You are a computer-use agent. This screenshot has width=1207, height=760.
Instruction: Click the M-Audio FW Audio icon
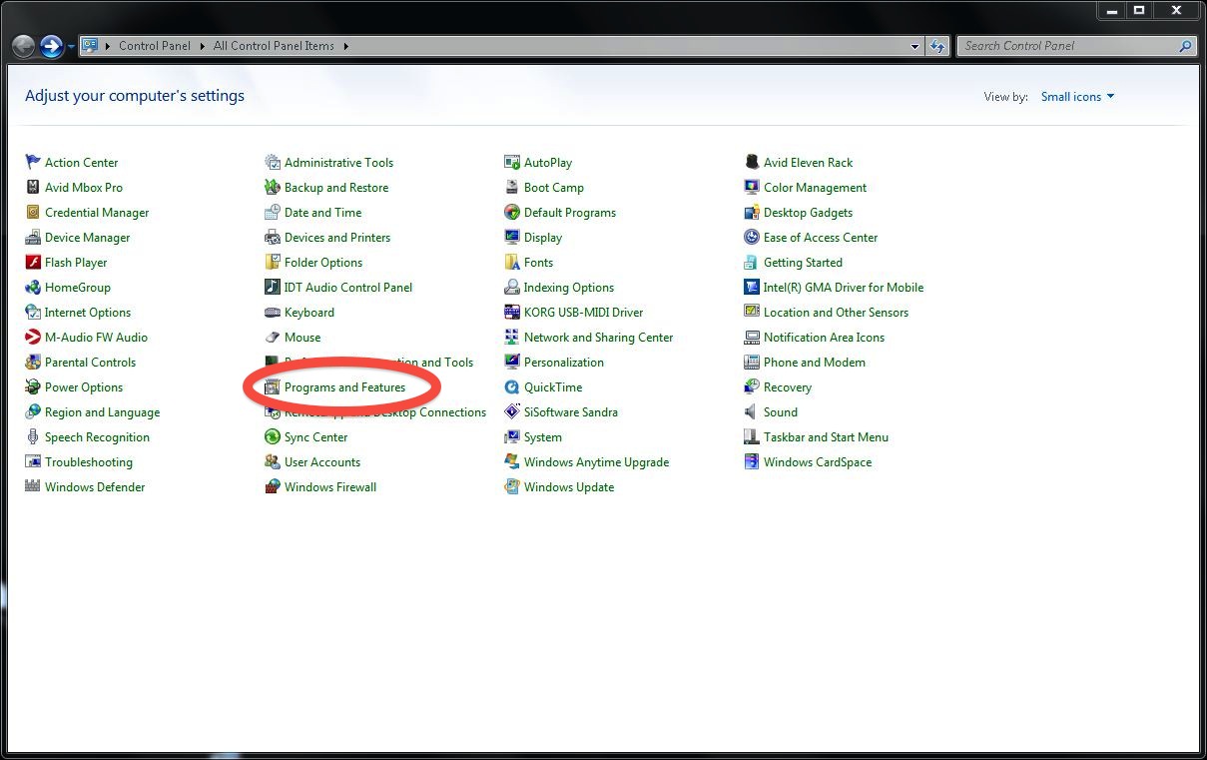coord(33,338)
